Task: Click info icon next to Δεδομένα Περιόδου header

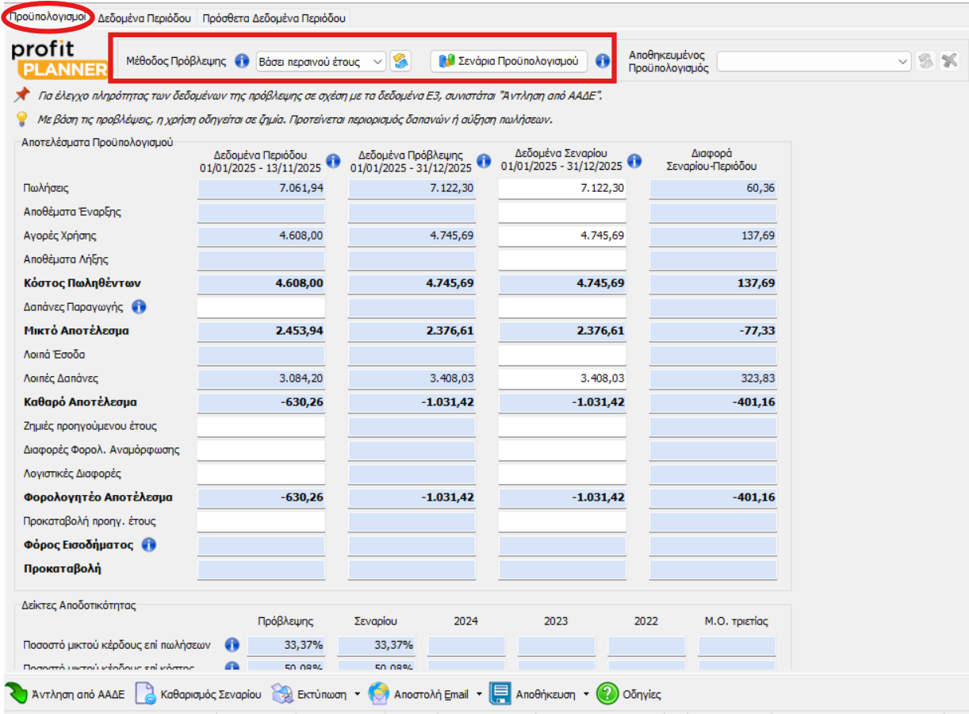Action: tap(333, 161)
